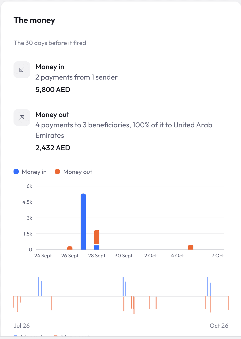Click the '4 Oct' x-axis label
Viewport: 241px width, 339px height.
tap(177, 256)
